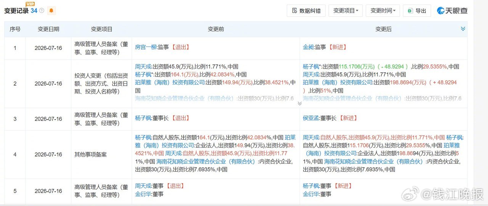The image size is (488, 206).
Task: Click 周天成 link in row 2 变更后
Action: coord(311,75)
